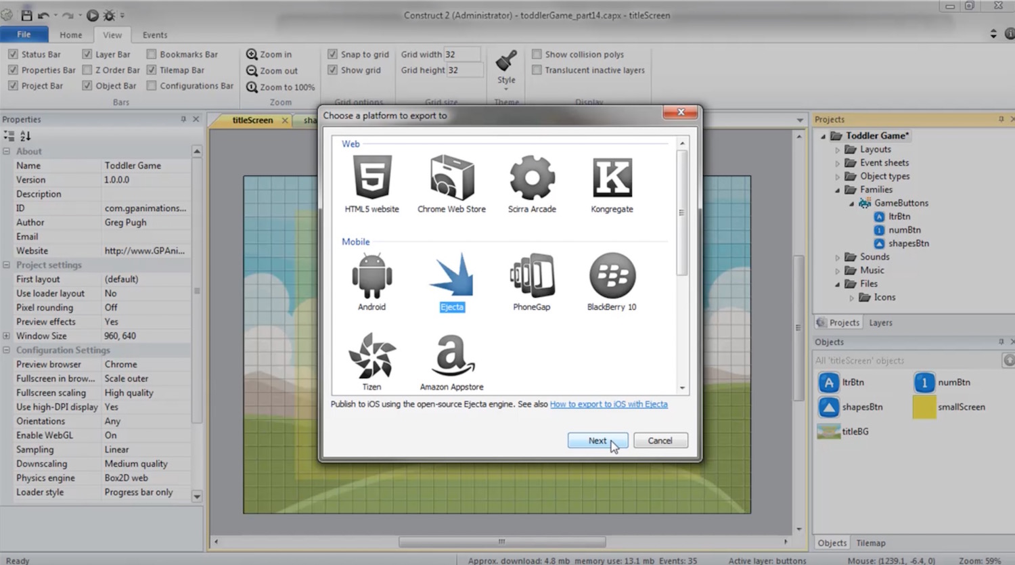Enable the Bookmarks Bar checkbox

tap(152, 54)
